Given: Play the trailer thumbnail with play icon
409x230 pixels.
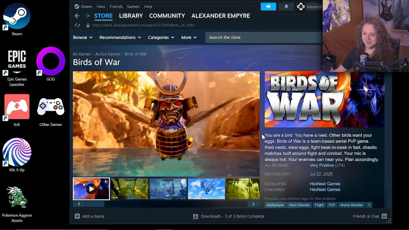Looking at the screenshot, I should [91, 189].
